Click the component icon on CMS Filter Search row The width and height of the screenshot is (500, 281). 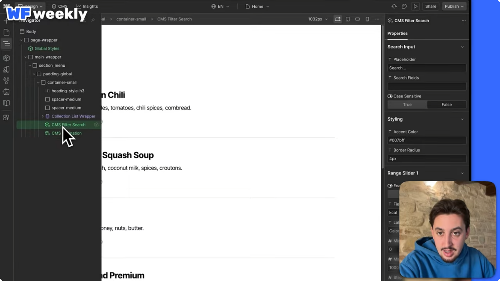coord(97,125)
